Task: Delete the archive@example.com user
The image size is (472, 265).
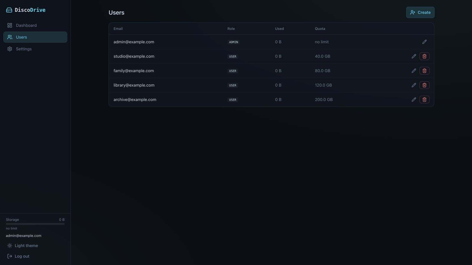Action: (424, 100)
